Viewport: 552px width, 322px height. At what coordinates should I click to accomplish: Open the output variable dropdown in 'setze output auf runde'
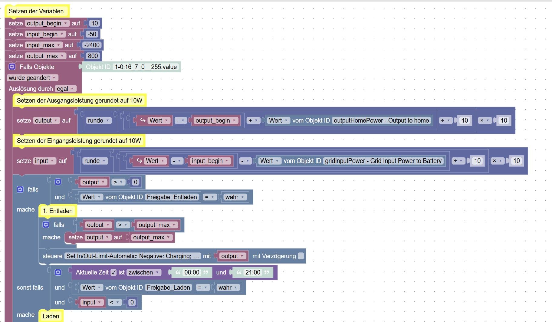point(46,120)
